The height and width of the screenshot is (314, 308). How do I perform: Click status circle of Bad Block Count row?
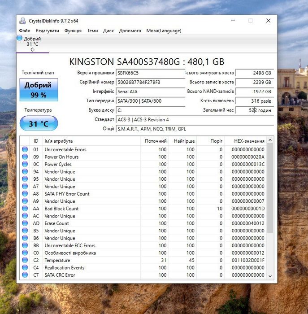click(25, 209)
